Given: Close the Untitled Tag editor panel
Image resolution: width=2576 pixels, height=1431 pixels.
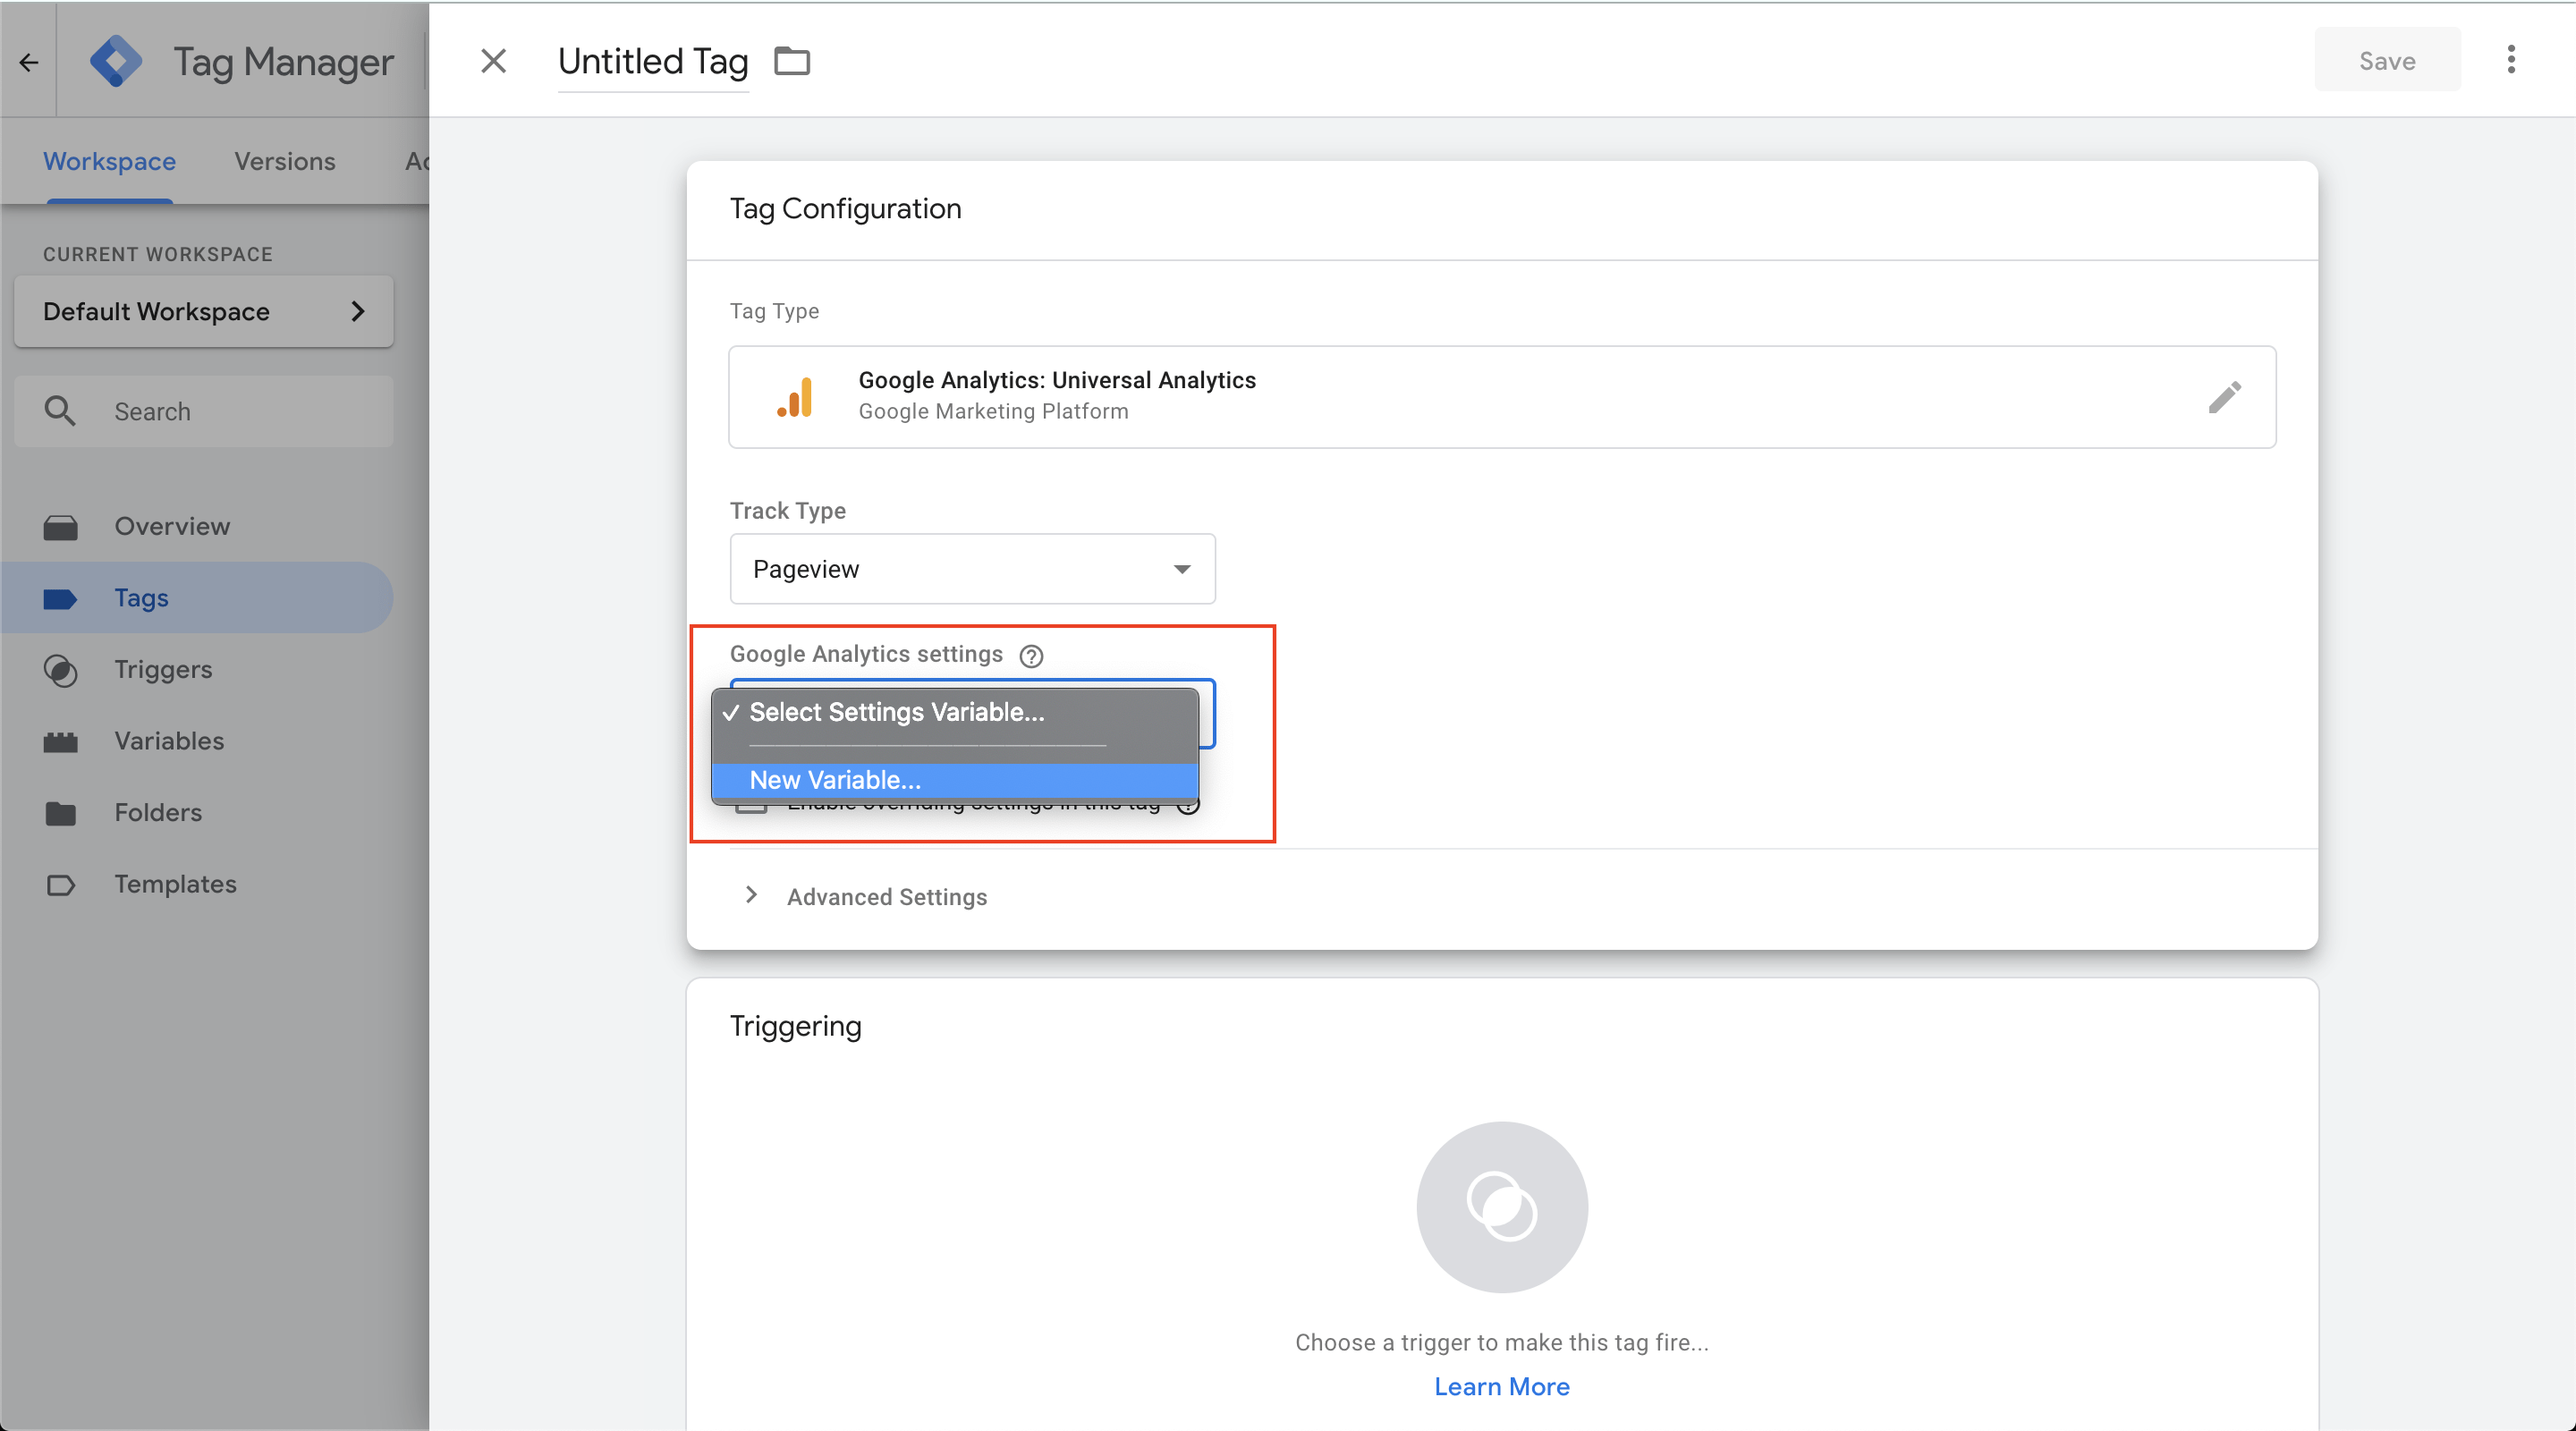Looking at the screenshot, I should point(493,61).
